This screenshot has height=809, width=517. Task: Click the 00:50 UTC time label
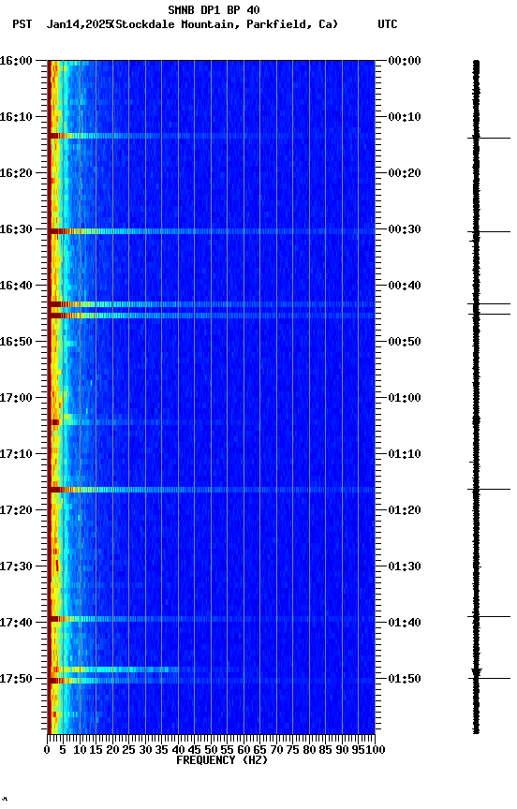[405, 342]
